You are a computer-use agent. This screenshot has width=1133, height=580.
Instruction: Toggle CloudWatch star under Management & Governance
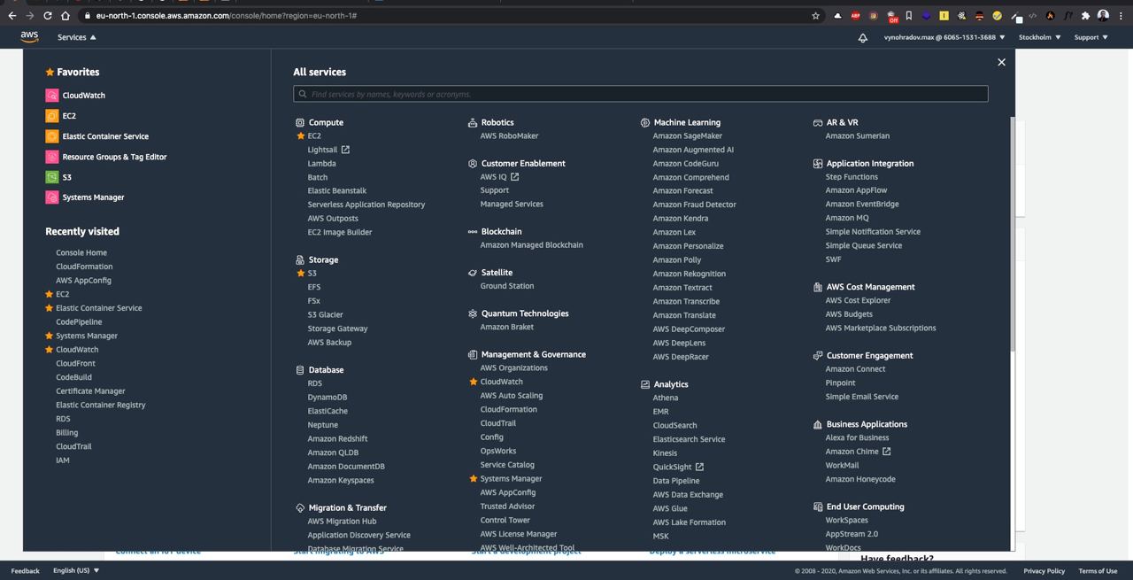click(474, 382)
